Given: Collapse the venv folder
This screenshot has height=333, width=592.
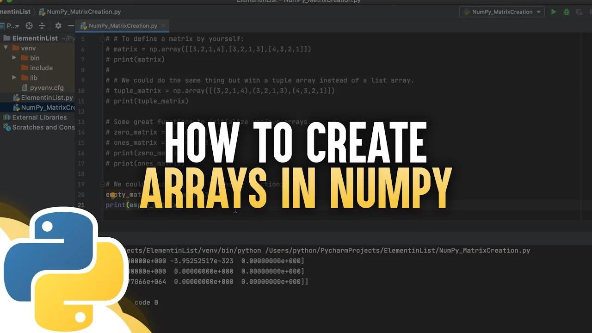Looking at the screenshot, I should (6, 48).
